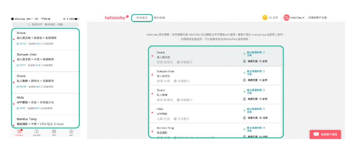The width and height of the screenshot is (354, 154).
Task: Switch to the 我的報價 tab in web header
Action: click(x=159, y=18)
